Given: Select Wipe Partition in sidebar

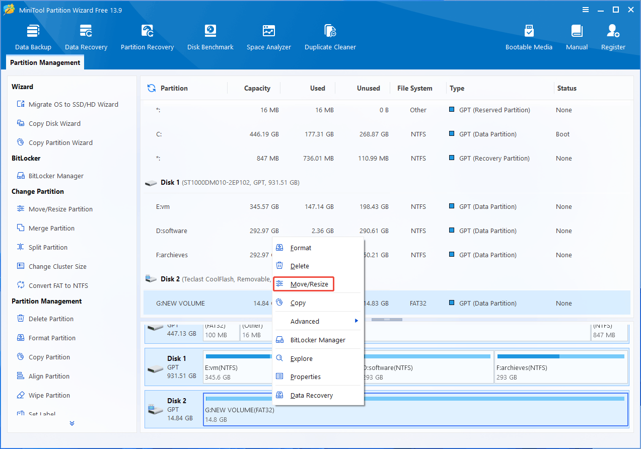Looking at the screenshot, I should coord(43,395).
